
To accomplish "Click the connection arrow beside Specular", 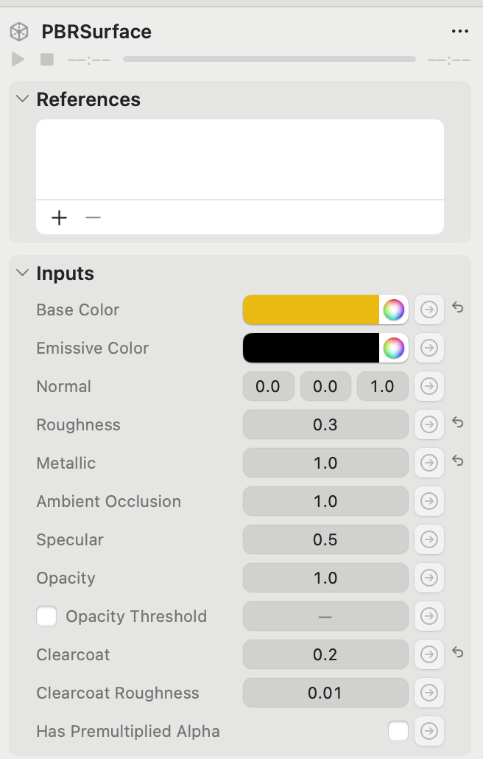I will 429,539.
